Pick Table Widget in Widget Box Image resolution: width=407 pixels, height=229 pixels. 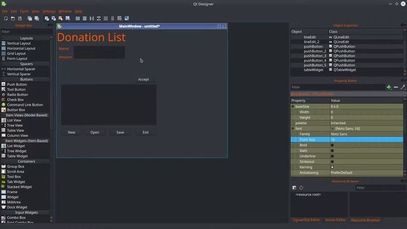tap(17, 156)
